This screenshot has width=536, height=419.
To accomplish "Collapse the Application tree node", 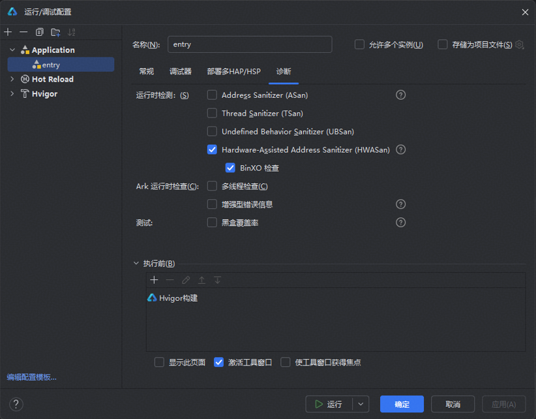I will click(x=12, y=50).
